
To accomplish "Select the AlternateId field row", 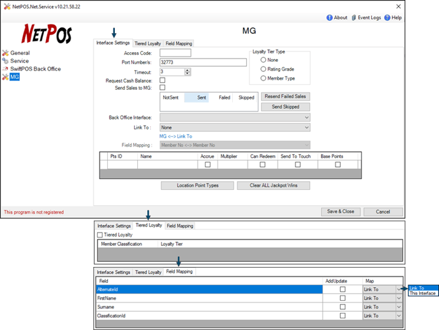I will 209,289.
